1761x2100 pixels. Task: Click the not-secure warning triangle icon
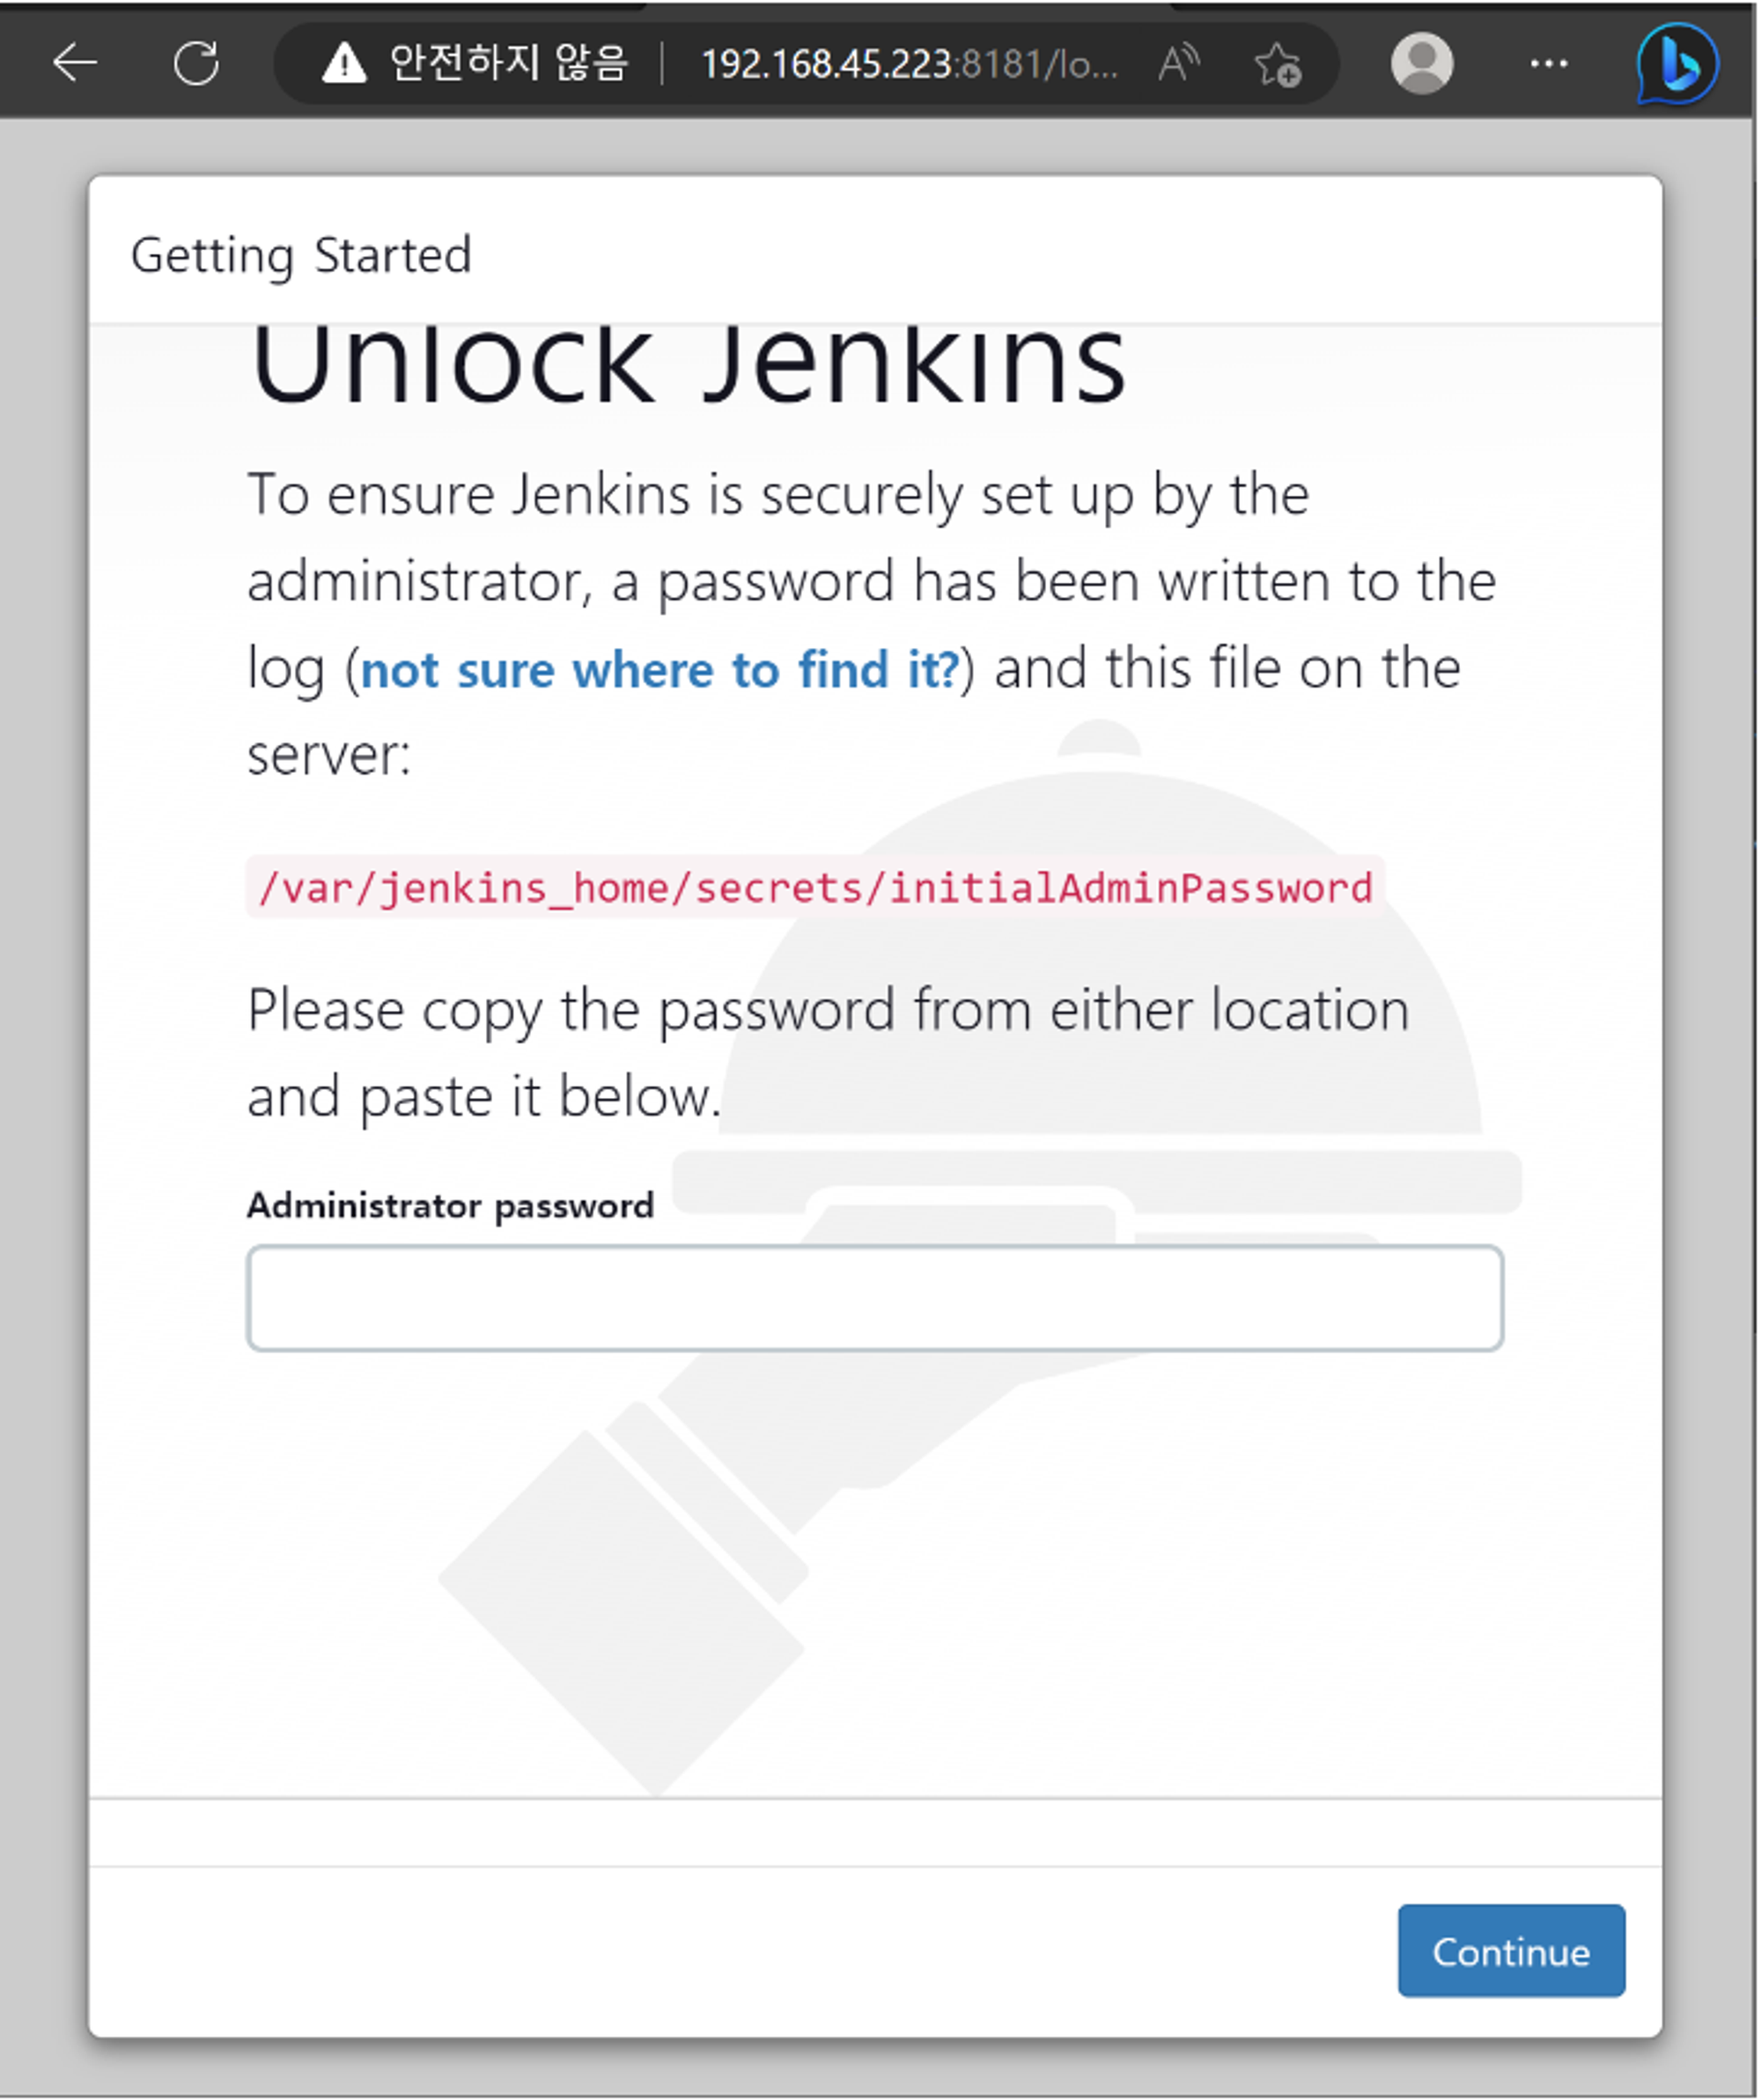(x=344, y=63)
